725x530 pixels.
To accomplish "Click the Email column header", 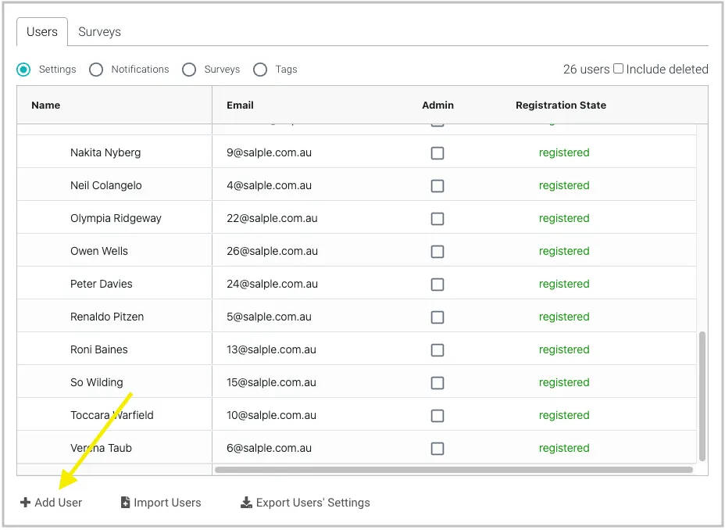I will [x=240, y=106].
